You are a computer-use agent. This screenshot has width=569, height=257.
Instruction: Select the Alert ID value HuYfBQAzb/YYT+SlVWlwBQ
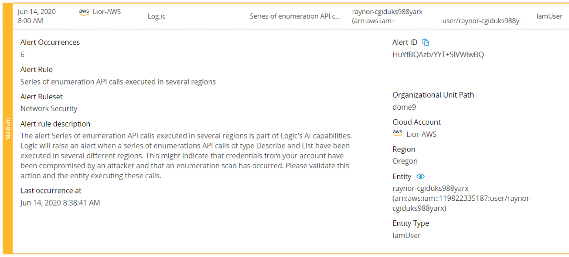438,54
